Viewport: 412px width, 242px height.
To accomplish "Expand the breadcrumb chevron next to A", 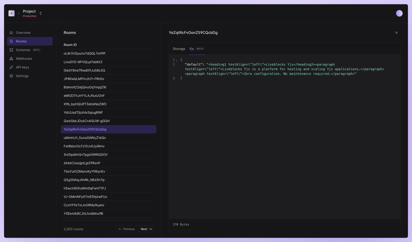I will (19, 13).
